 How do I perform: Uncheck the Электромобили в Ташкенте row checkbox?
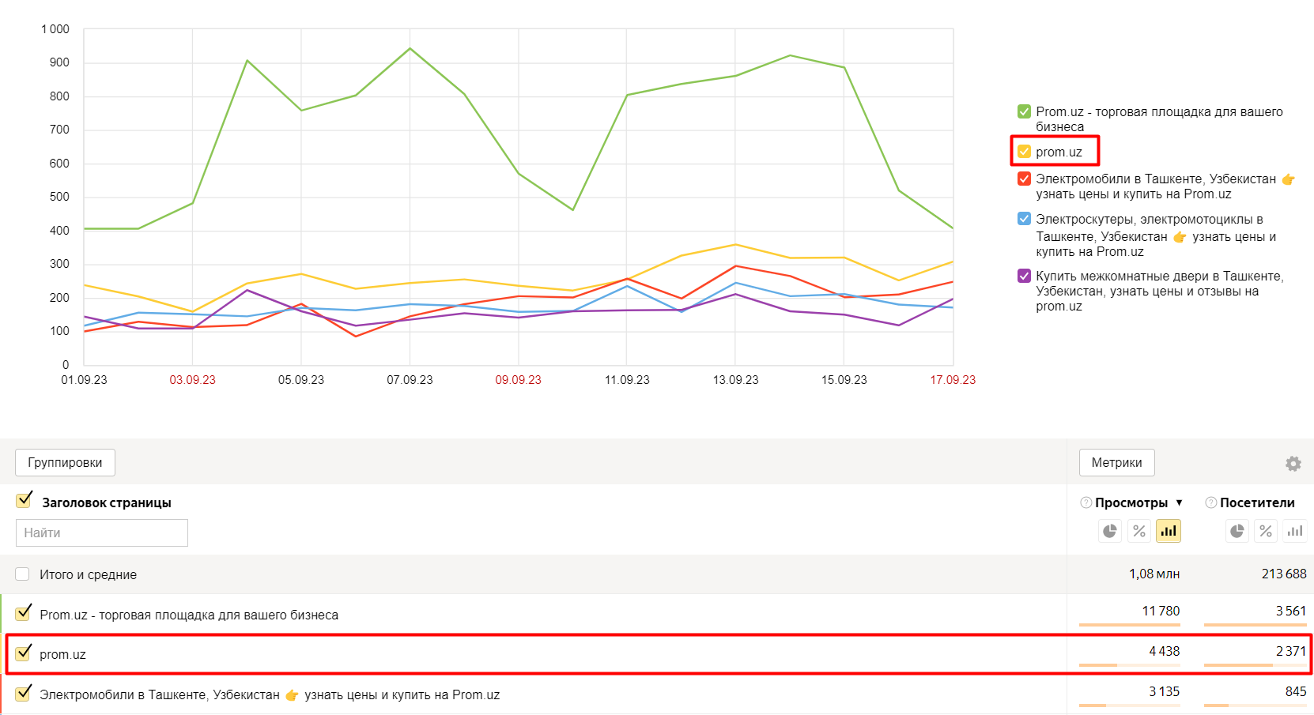24,693
